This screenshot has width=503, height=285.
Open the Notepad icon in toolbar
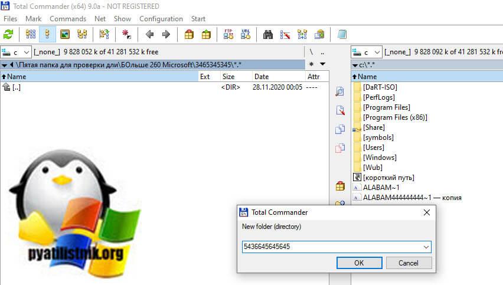pos(342,34)
